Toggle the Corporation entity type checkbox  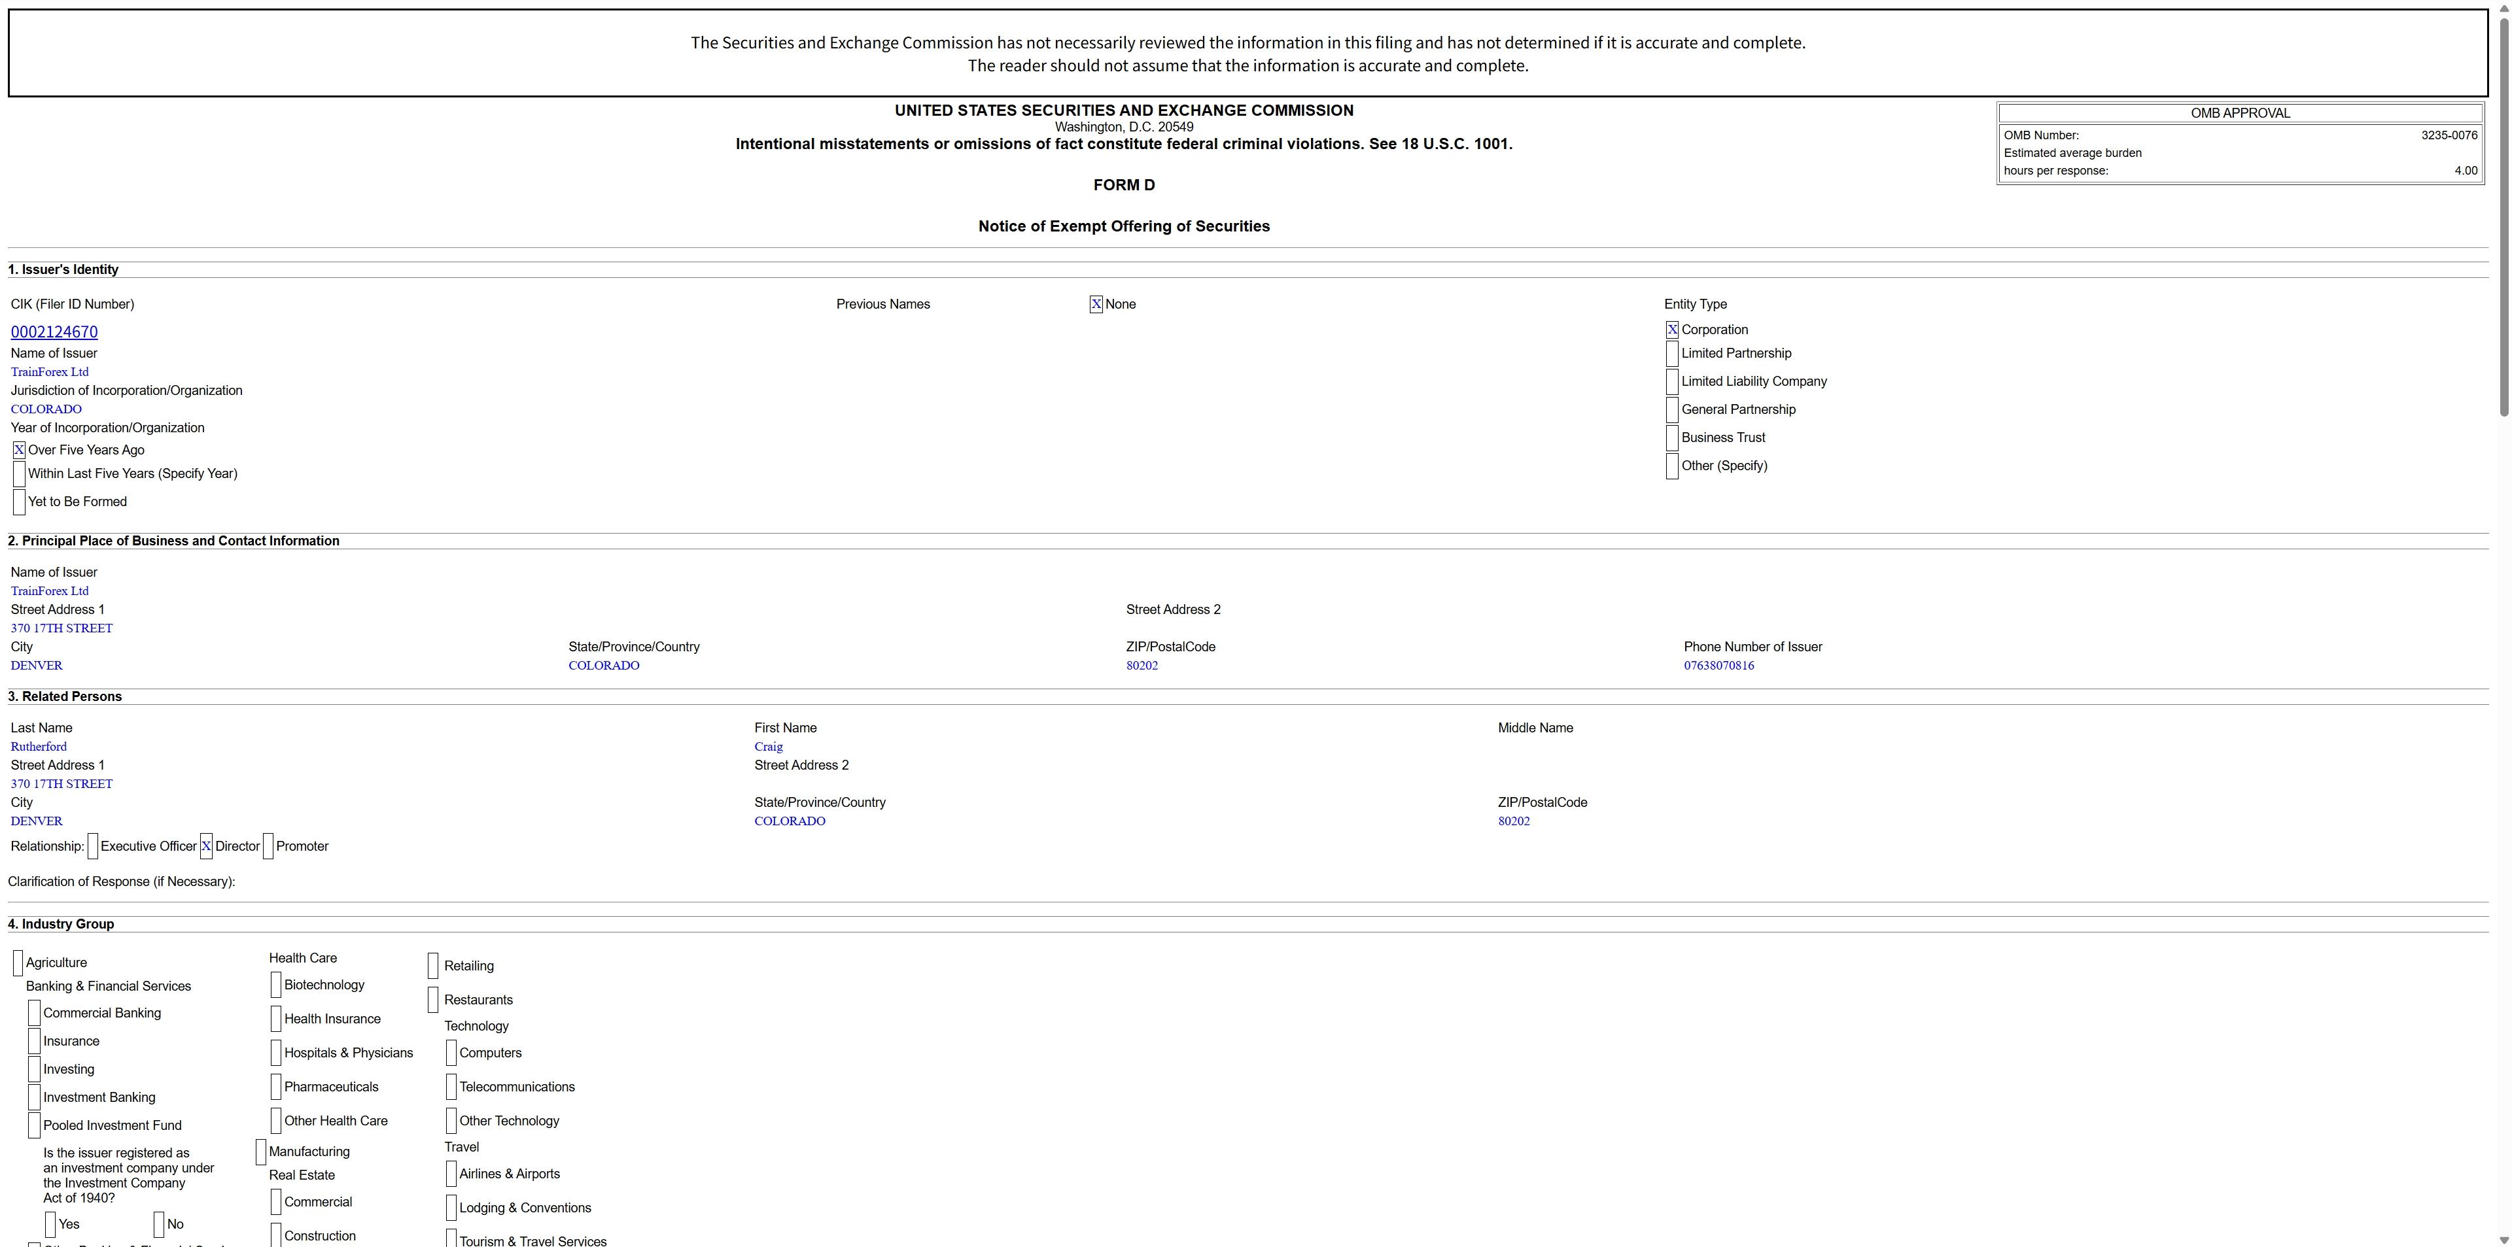pos(1673,330)
